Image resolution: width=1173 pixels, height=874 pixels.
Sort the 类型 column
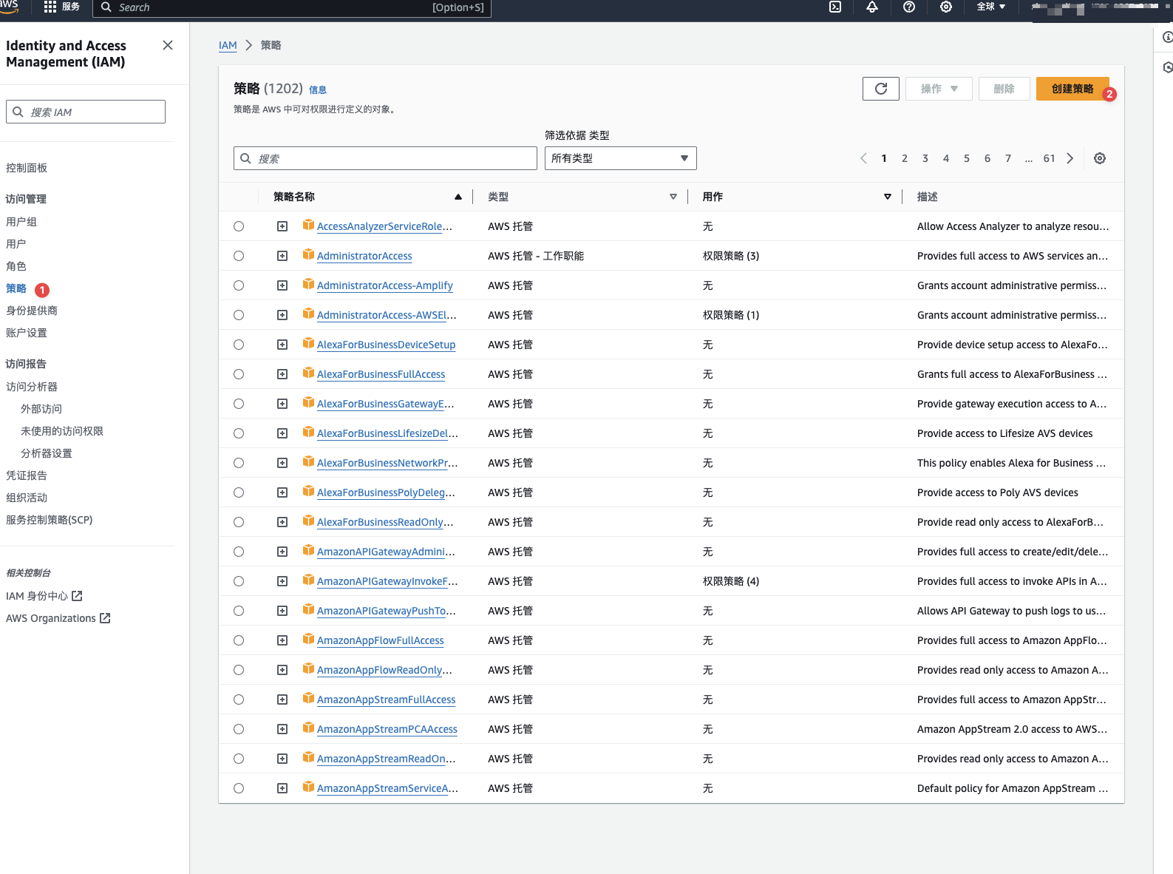tap(673, 197)
